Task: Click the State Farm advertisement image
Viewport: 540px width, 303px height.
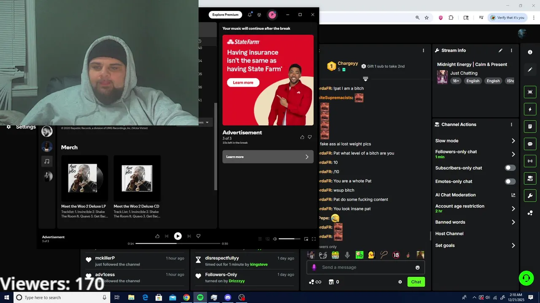Action: (268, 80)
